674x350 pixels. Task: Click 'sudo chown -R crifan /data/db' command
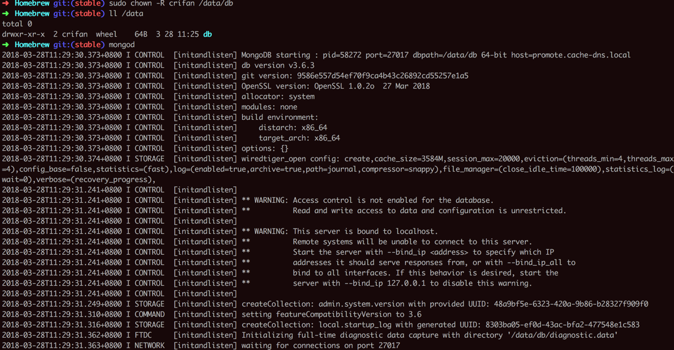tap(171, 4)
